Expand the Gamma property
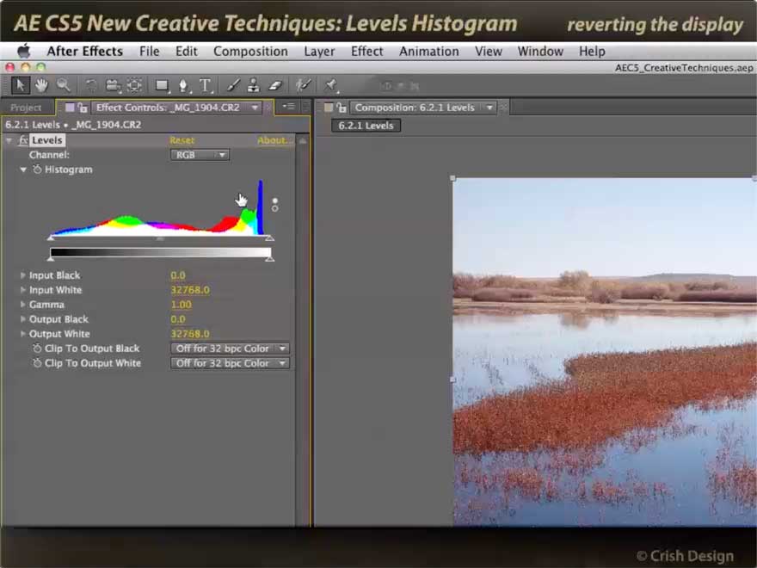Viewport: 757px width, 568px height. [x=22, y=305]
